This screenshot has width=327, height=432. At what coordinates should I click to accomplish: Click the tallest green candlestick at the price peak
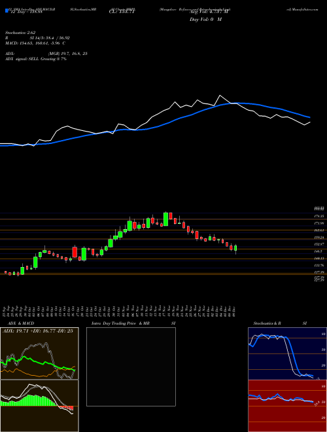pyautogui.click(x=165, y=219)
